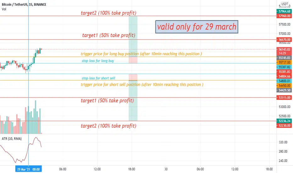
Task: Select the 'stop loss for short sell' label
Action: click(x=98, y=78)
